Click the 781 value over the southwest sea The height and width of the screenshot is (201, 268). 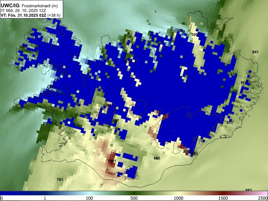(60, 180)
